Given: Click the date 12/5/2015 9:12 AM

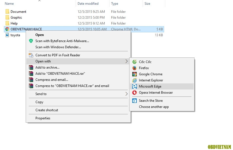Looking at the screenshot, I should tap(91, 23).
